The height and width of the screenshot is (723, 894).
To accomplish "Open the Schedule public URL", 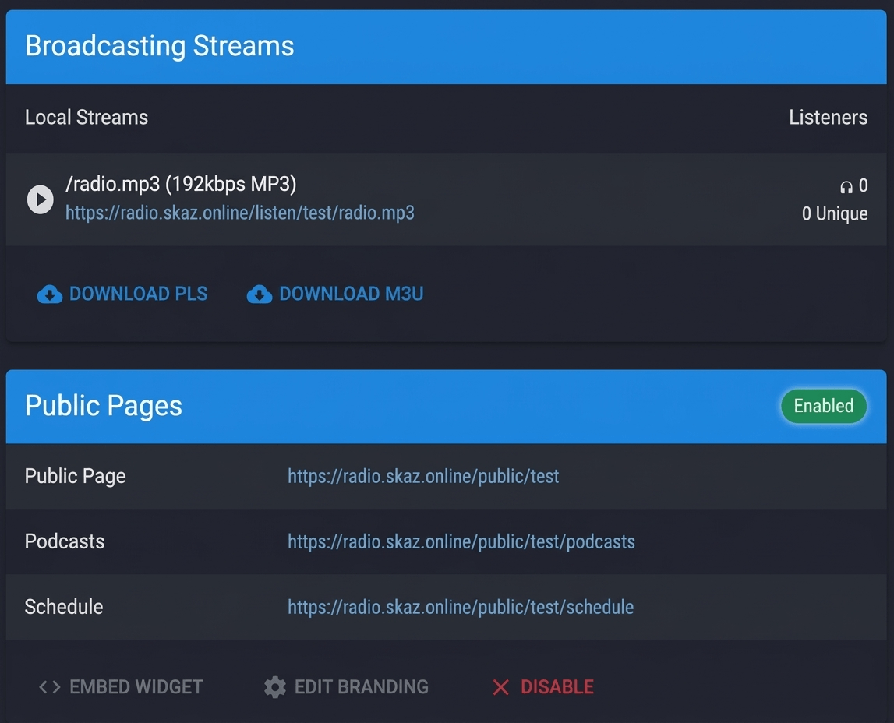I will pyautogui.click(x=460, y=607).
